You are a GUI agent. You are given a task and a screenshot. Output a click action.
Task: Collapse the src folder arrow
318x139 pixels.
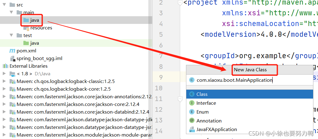point(4,5)
